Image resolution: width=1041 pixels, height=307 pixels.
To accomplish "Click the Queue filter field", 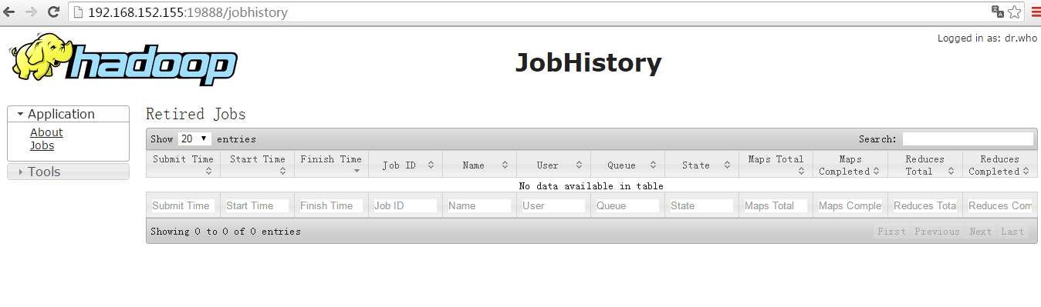I will tap(627, 205).
